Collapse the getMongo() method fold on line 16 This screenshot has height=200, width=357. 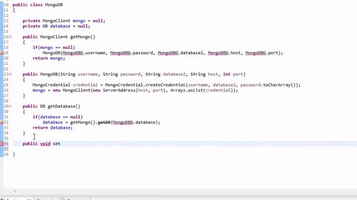10,37
